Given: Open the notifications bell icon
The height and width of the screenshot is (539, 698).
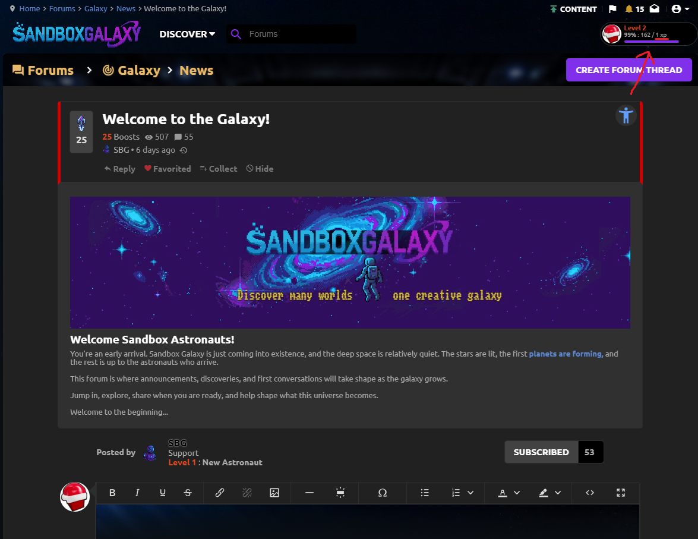Looking at the screenshot, I should click(628, 9).
